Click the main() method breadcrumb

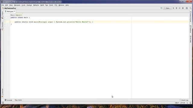click(x=19, y=15)
